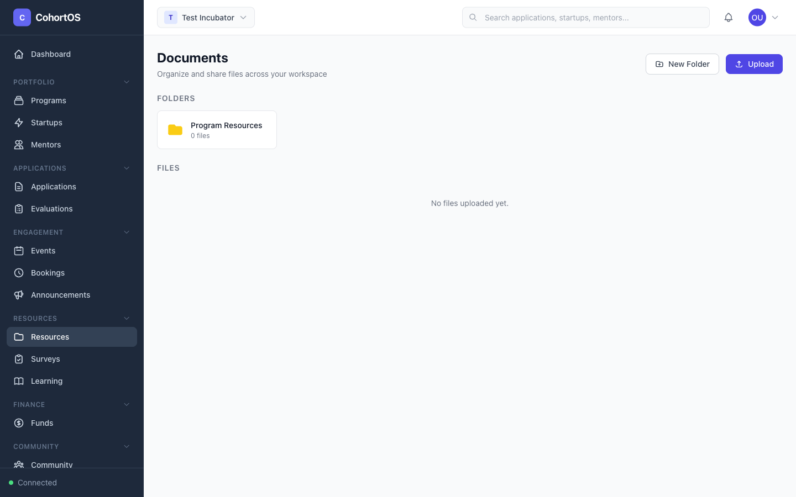Select the Learning book icon
This screenshot has width=796, height=497.
coord(19,380)
